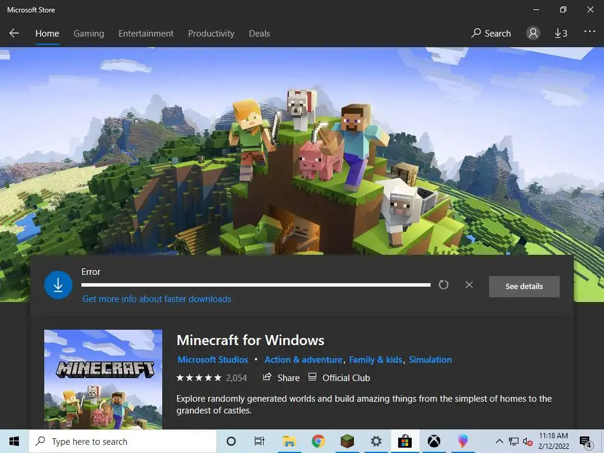The height and width of the screenshot is (453, 604).
Task: Open the Minecraft grass block taskbar icon
Action: click(347, 441)
